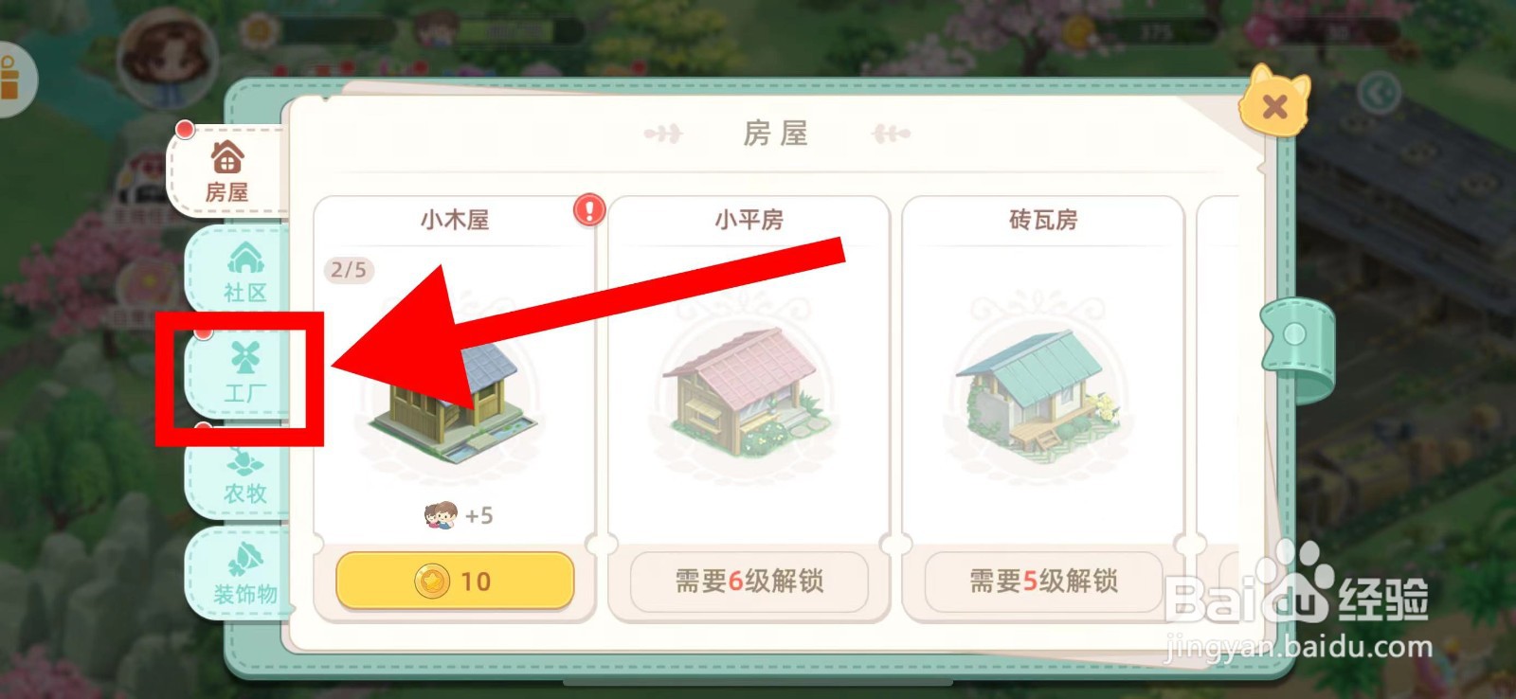Select the 工厂 factory tab

(x=244, y=374)
